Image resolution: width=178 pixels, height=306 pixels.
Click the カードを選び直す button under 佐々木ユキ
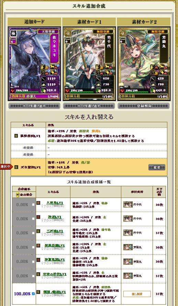(x=34, y=106)
